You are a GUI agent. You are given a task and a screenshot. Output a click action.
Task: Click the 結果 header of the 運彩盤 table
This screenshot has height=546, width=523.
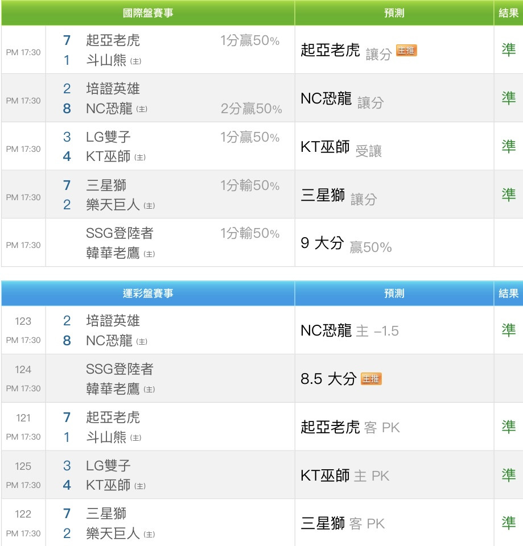(508, 293)
